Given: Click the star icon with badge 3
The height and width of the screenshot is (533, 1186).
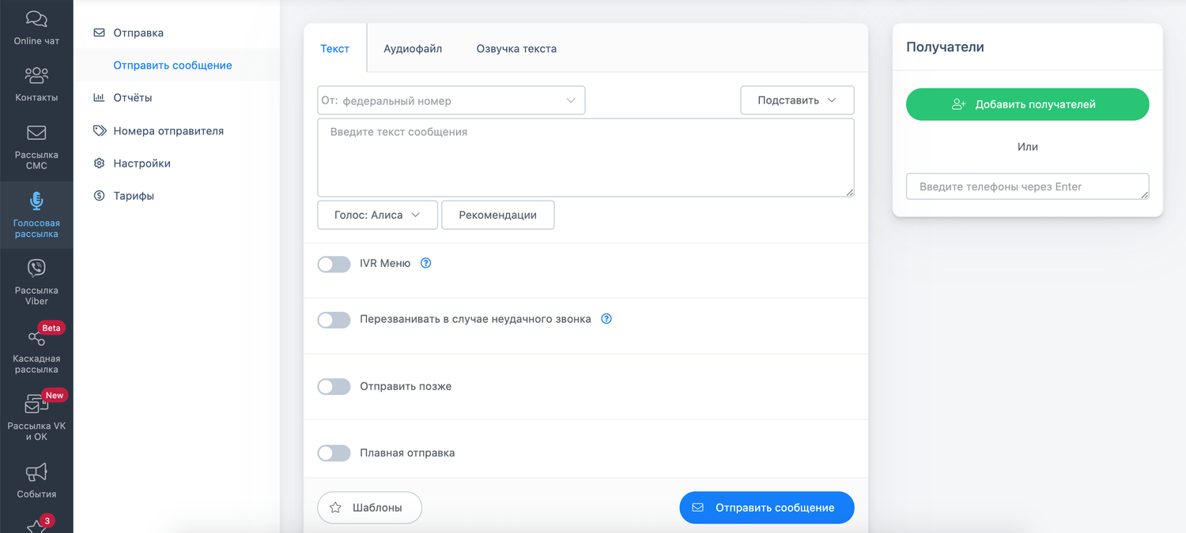Looking at the screenshot, I should pyautogui.click(x=36, y=526).
